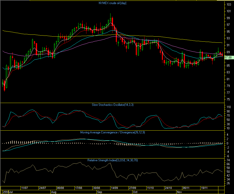Click the Aug month label

pos(54,191)
